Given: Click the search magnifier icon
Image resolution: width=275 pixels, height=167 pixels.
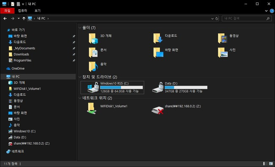Looking at the screenshot, I should click(x=268, y=19).
